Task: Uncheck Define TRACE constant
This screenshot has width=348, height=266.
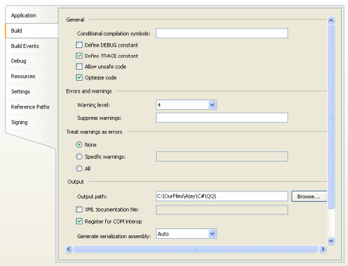Action: pos(79,56)
